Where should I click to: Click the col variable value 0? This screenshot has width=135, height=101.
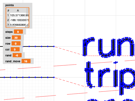(x=15, y=49)
